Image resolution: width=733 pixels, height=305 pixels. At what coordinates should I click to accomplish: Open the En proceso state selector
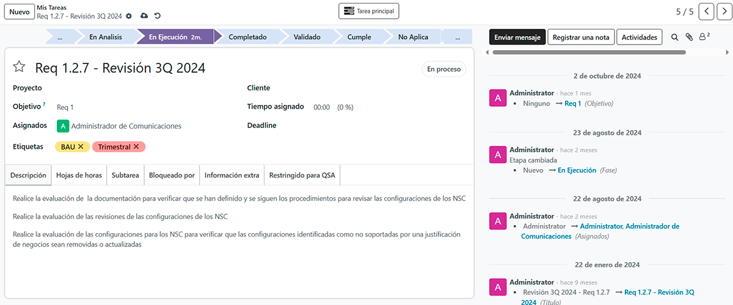tap(443, 69)
